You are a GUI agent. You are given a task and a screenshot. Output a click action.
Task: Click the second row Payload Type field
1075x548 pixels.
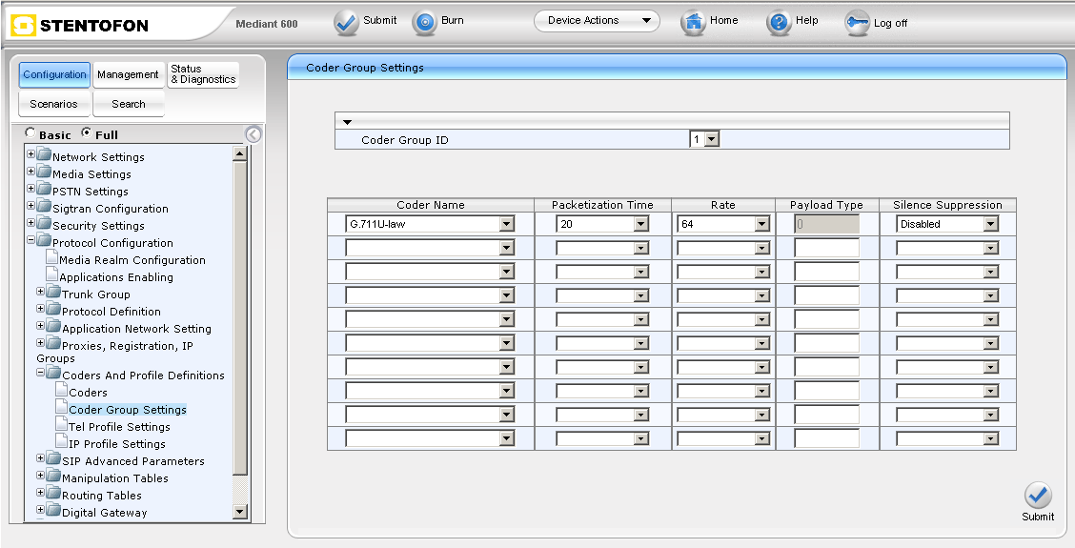click(x=826, y=248)
